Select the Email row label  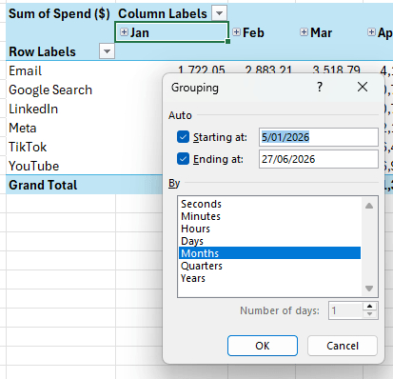(x=25, y=70)
